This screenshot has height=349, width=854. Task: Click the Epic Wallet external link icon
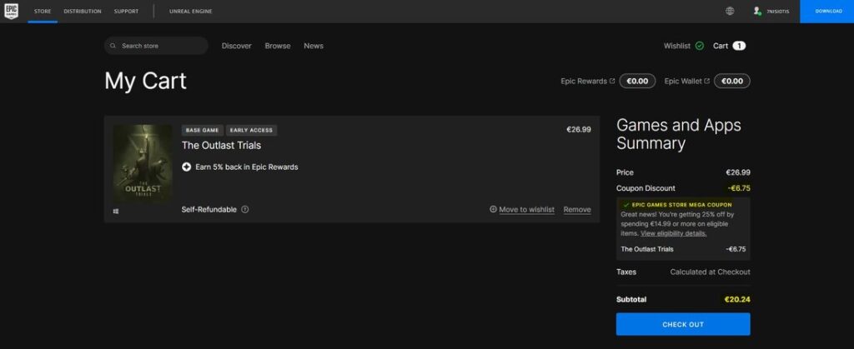pos(706,81)
